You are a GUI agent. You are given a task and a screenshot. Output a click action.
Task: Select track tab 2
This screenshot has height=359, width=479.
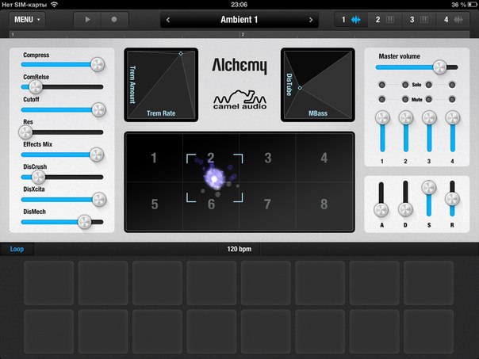point(385,20)
